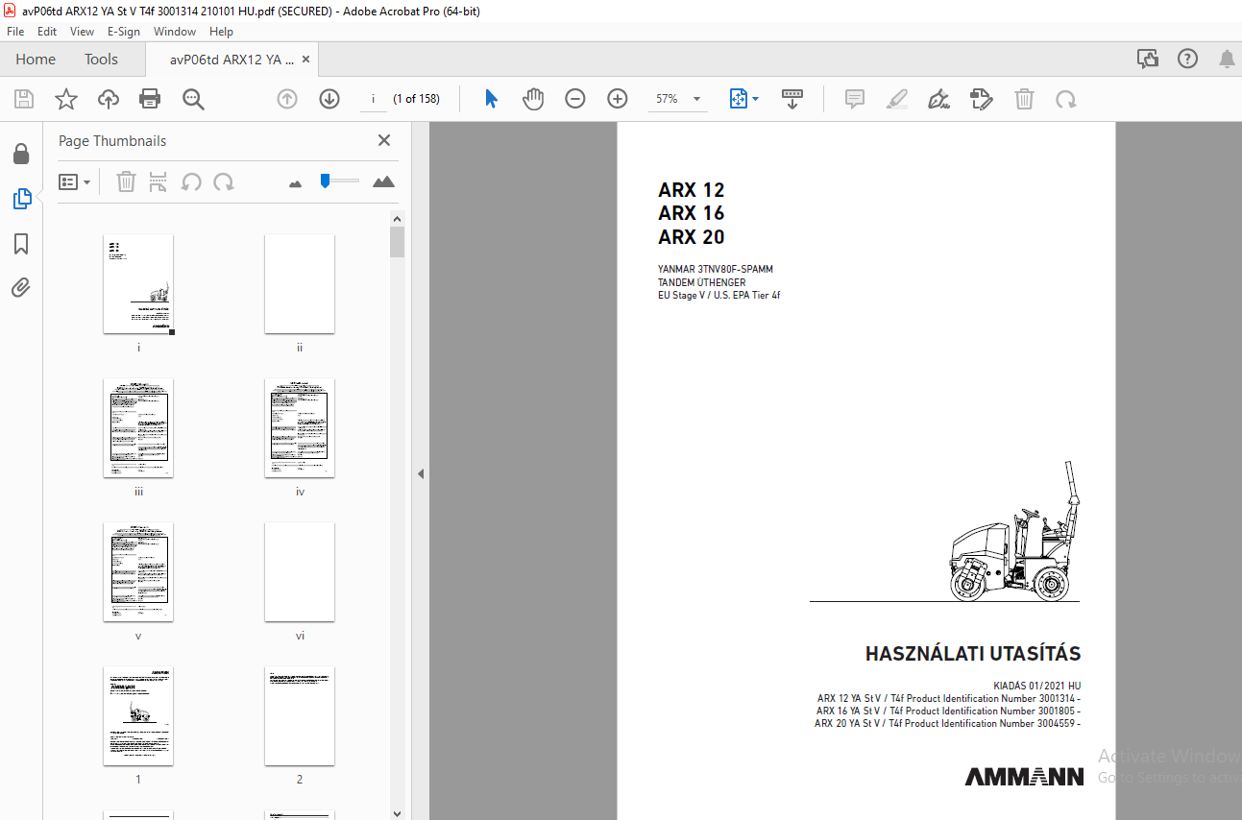Open the Bookmarks sidebar panel
1242x820 pixels.
tap(21, 244)
